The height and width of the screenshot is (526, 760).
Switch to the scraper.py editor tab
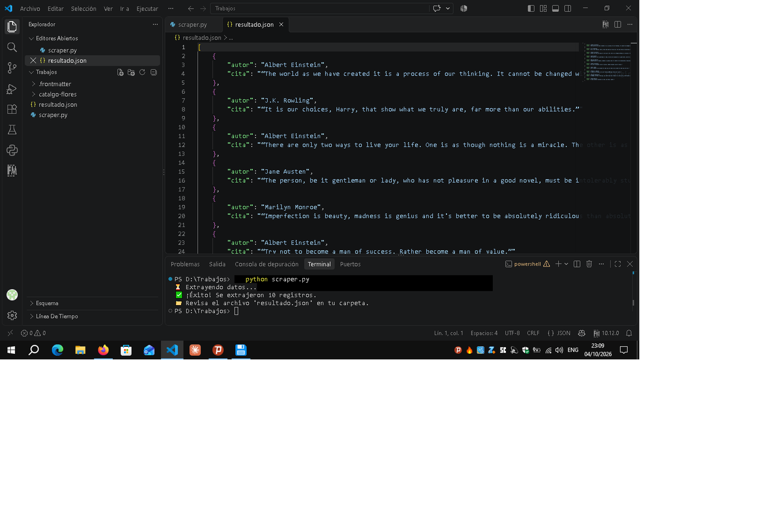[194, 24]
